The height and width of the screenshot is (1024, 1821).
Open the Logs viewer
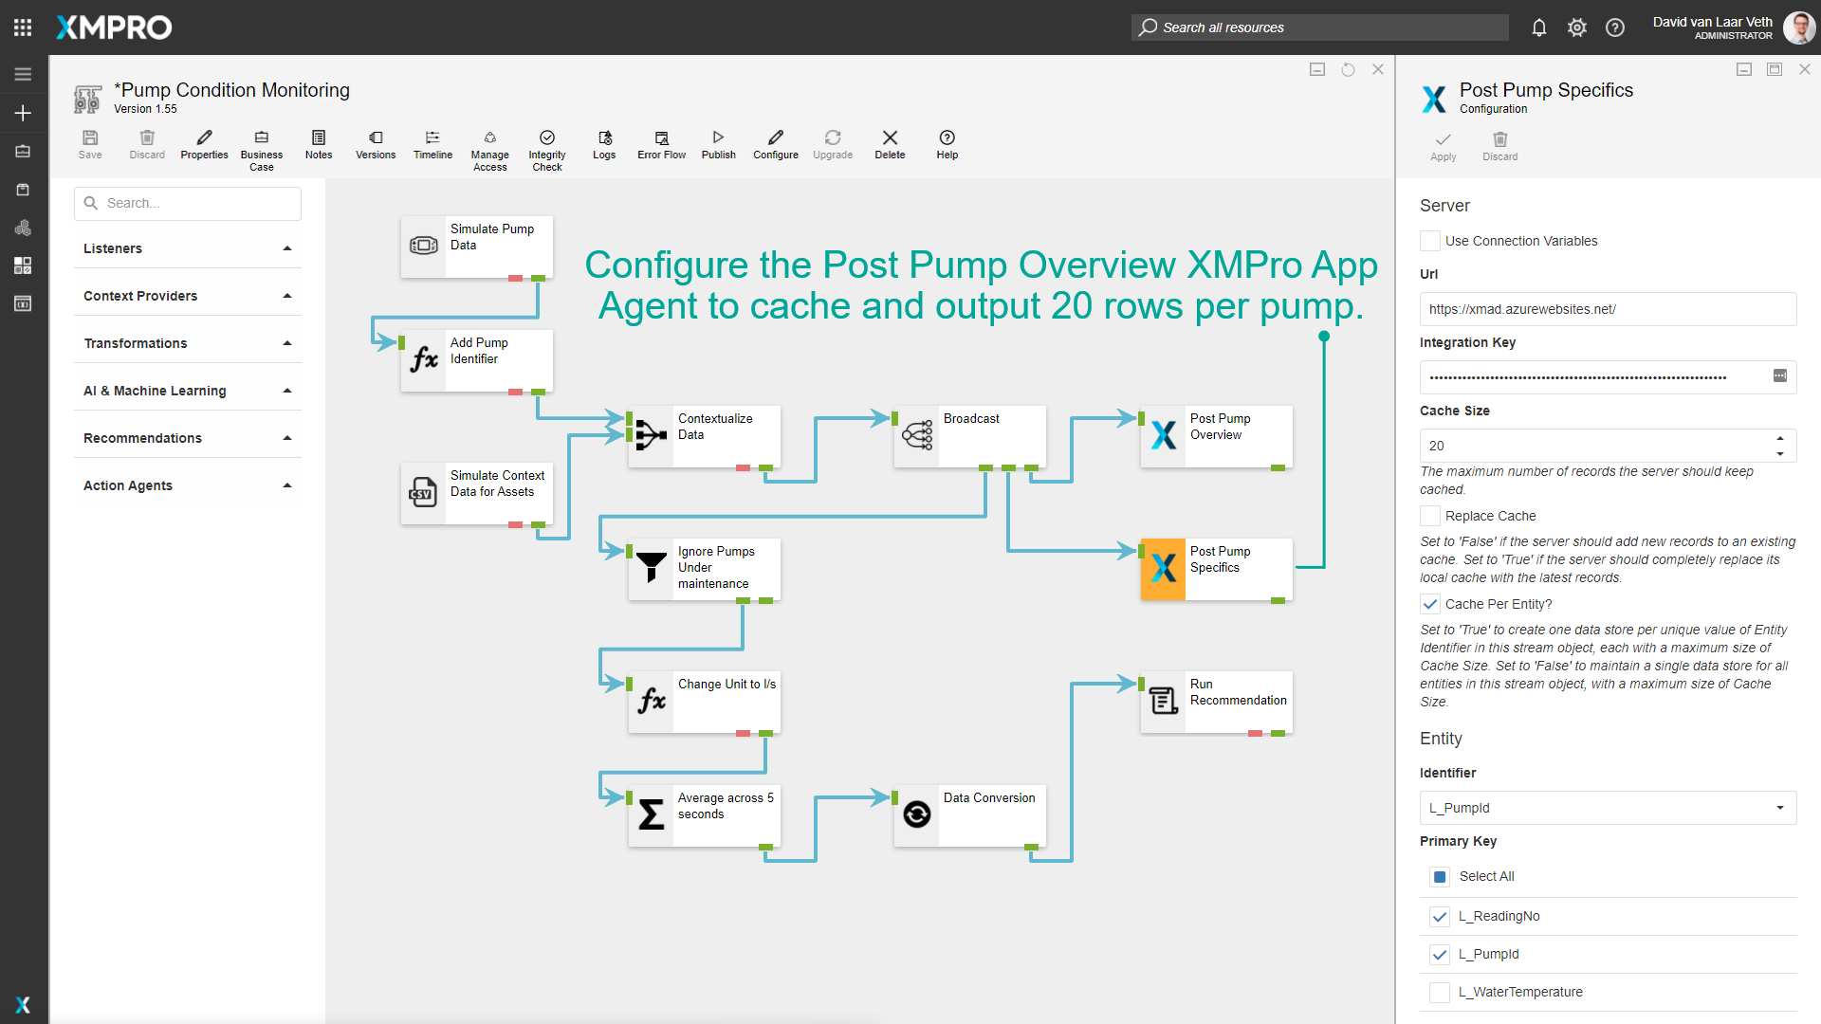coord(604,145)
